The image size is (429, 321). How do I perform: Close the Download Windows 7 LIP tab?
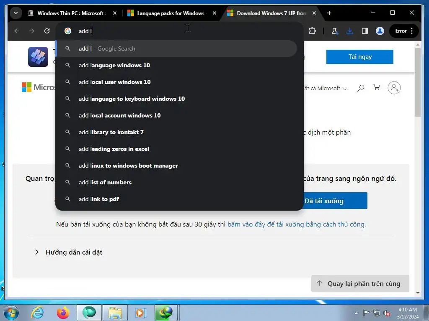click(314, 13)
